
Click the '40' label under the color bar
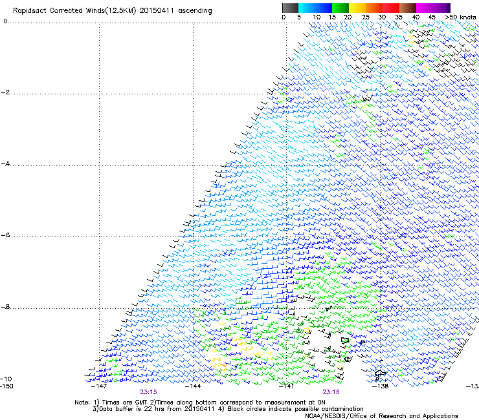pos(416,17)
